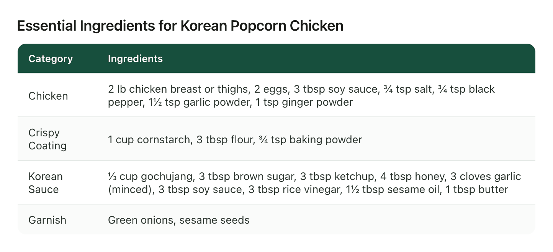Click the Korean Sauce category cell
The height and width of the screenshot is (252, 553).
[x=46, y=183]
